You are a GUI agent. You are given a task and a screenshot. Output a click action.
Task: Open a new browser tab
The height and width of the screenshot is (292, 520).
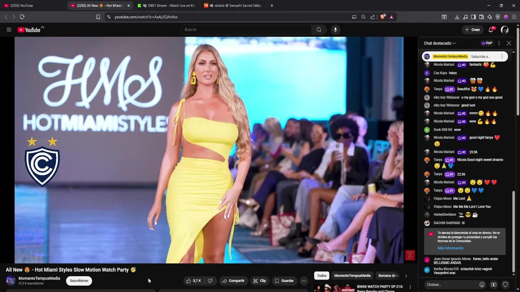(272, 5)
